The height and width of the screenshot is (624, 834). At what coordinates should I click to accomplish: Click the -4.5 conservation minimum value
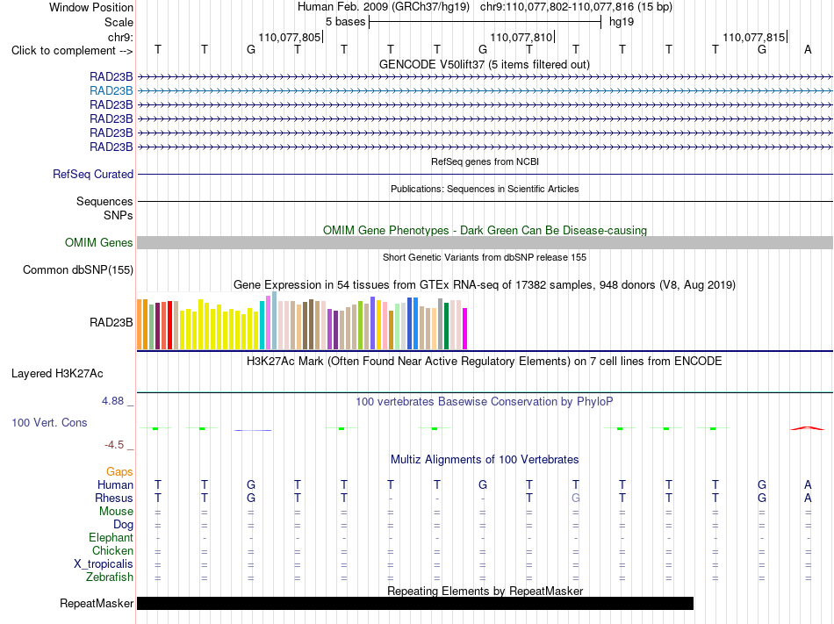pyautogui.click(x=114, y=445)
